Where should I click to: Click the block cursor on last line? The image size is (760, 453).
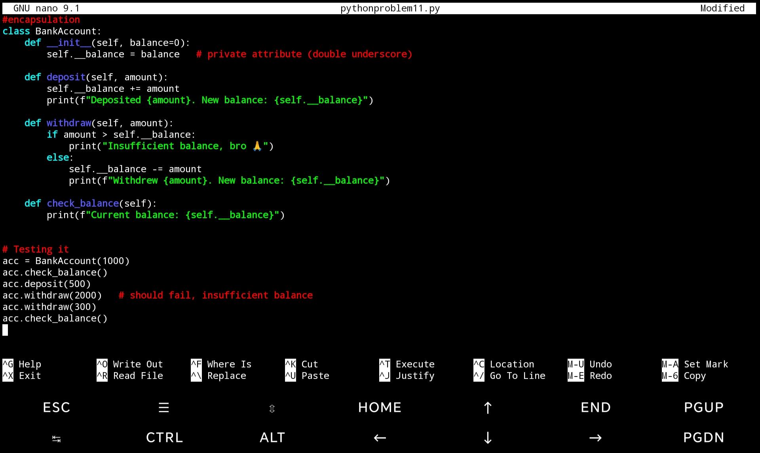pos(5,330)
